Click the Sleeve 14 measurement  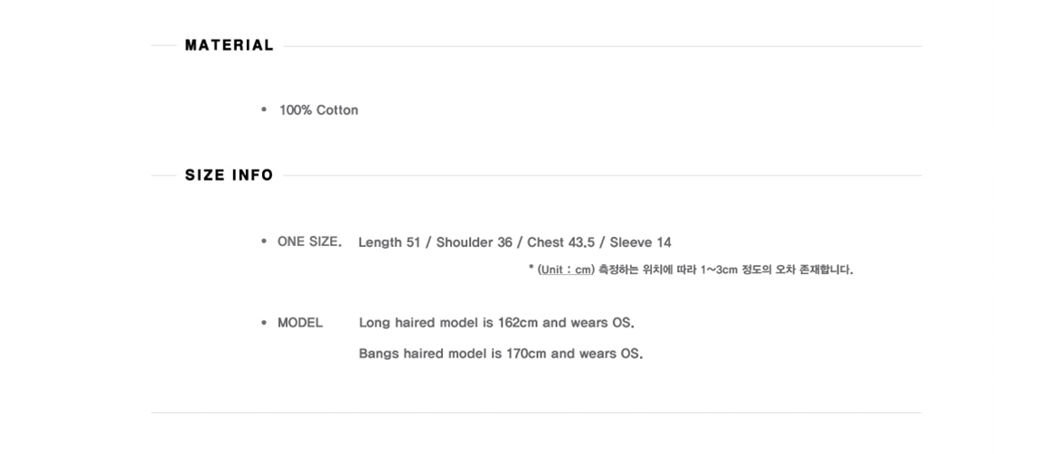point(640,242)
